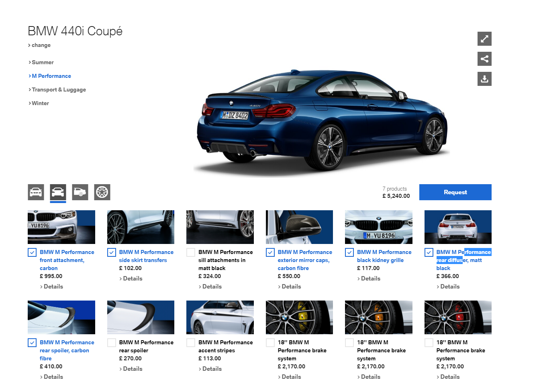Uncheck rear diffuser, matt black checkbox
The height and width of the screenshot is (382, 541).
pyautogui.click(x=429, y=252)
